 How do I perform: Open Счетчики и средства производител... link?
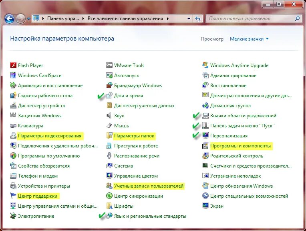pyautogui.click(x=251, y=166)
